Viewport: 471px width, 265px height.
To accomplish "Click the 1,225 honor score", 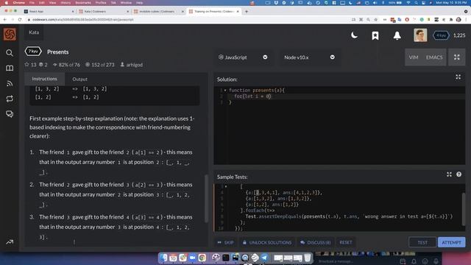I will 459,35.
